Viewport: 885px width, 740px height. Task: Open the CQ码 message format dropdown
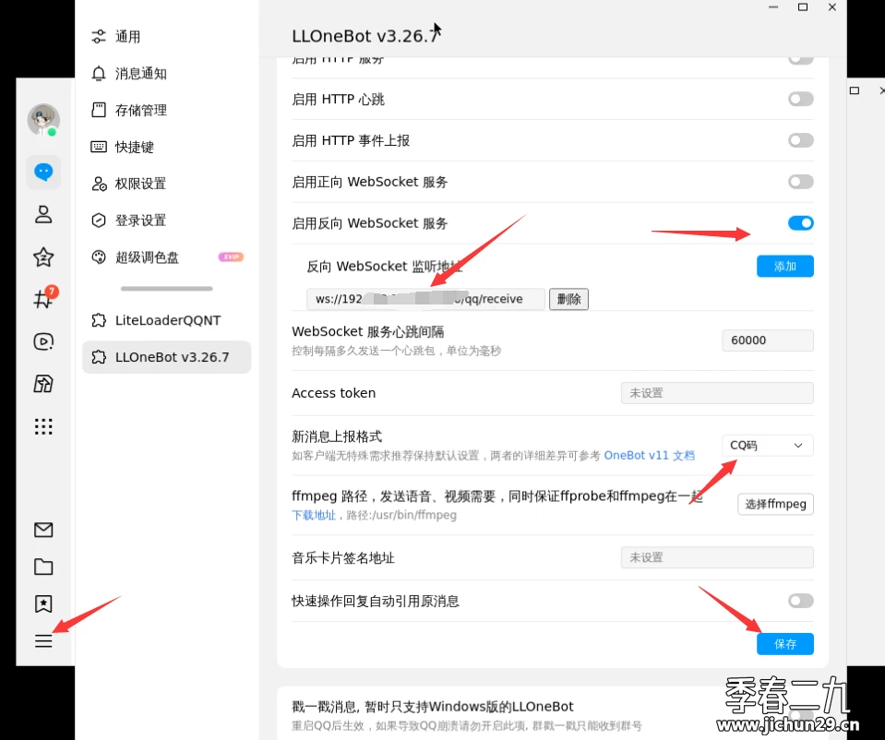coord(767,444)
